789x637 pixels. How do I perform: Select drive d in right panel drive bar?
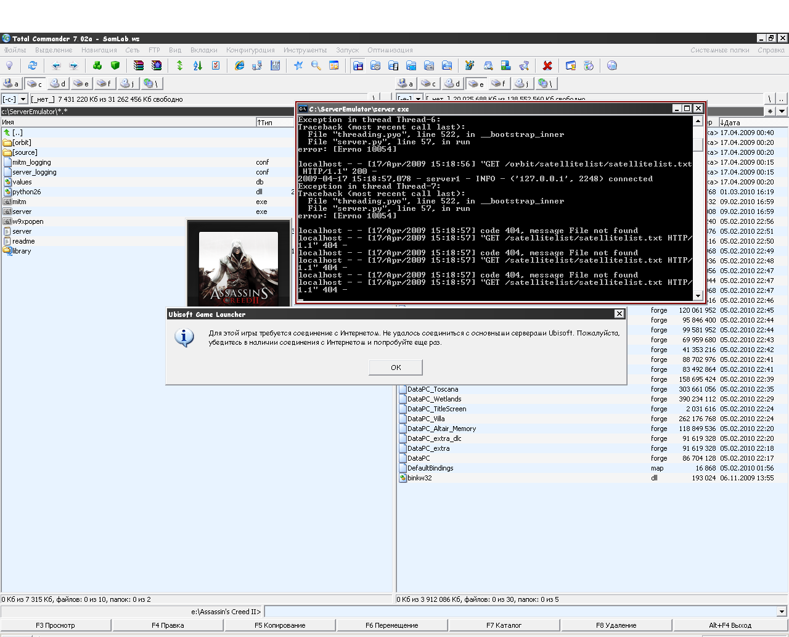click(x=452, y=83)
